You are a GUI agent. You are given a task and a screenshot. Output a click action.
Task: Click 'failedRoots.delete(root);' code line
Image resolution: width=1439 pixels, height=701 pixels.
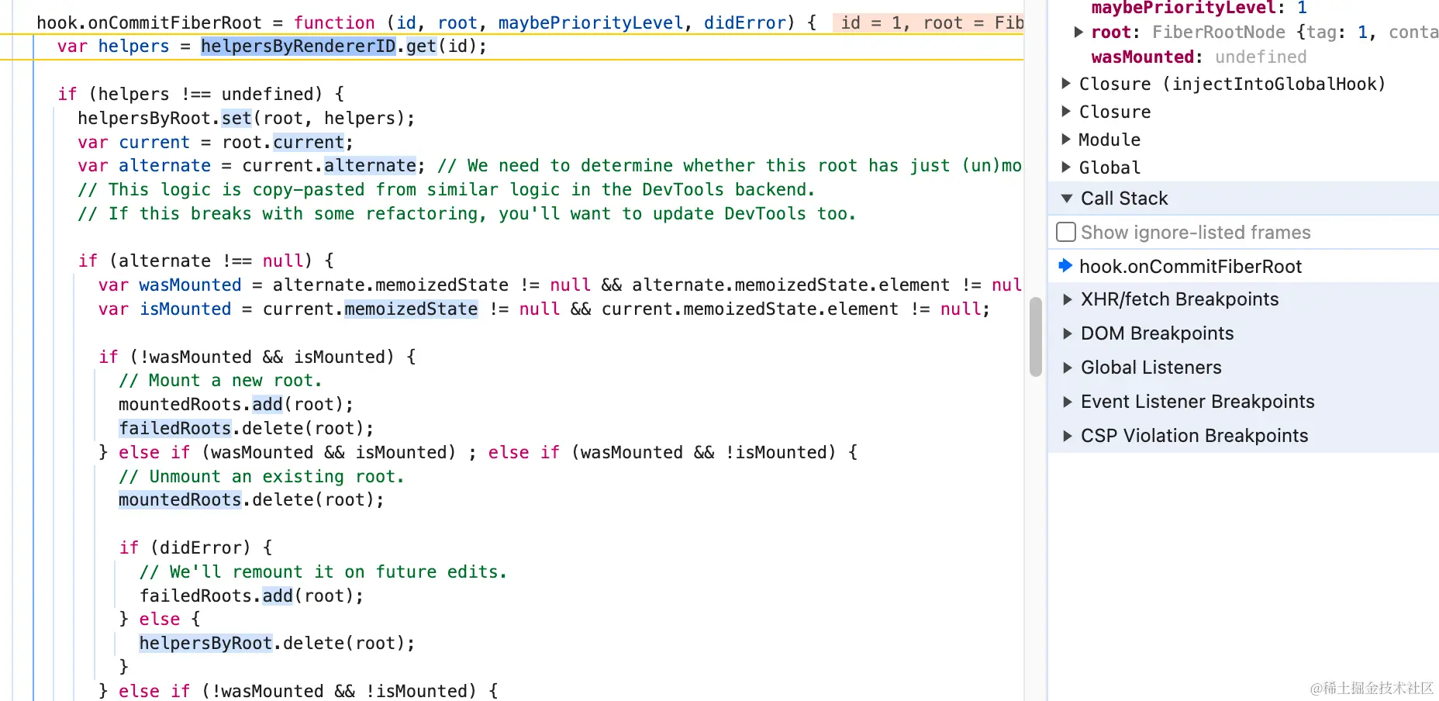tap(246, 429)
